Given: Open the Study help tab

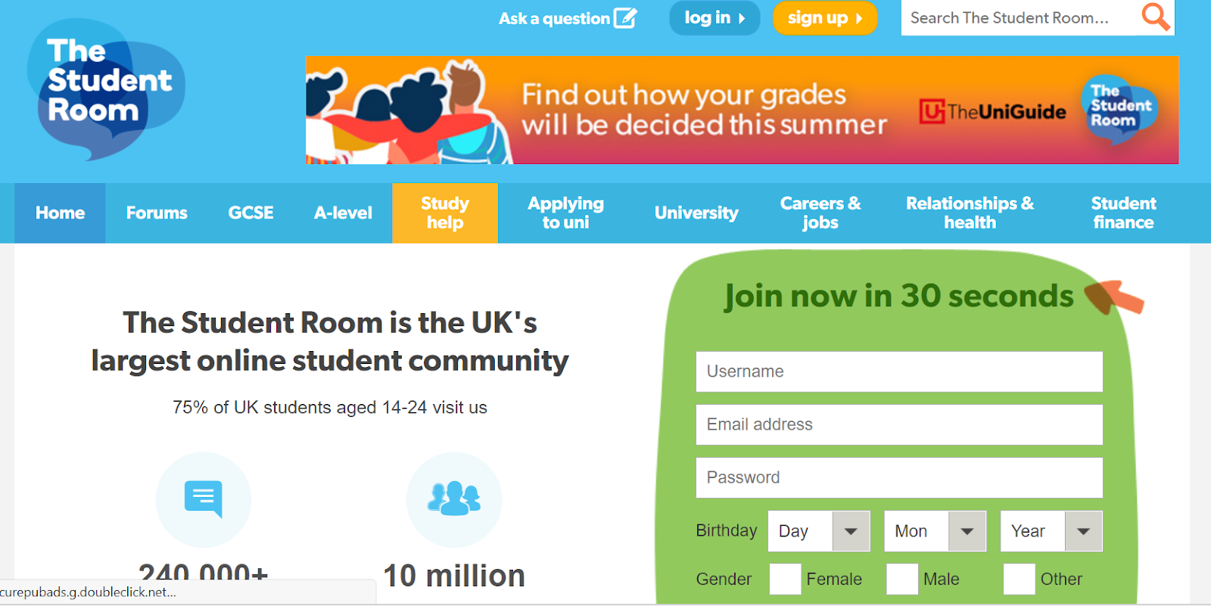Looking at the screenshot, I should (x=445, y=213).
